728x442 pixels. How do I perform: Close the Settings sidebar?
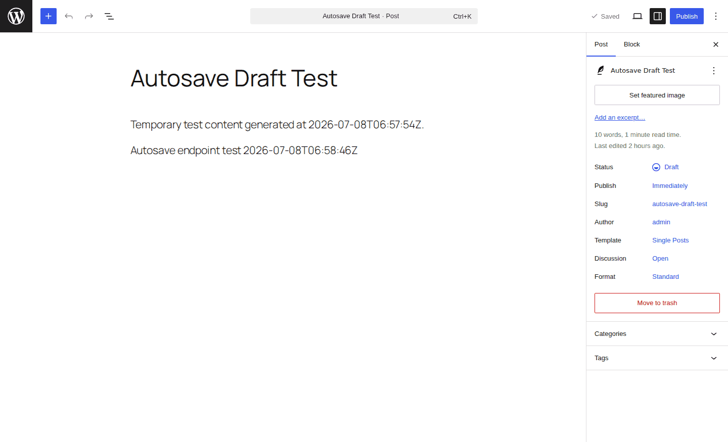(716, 44)
